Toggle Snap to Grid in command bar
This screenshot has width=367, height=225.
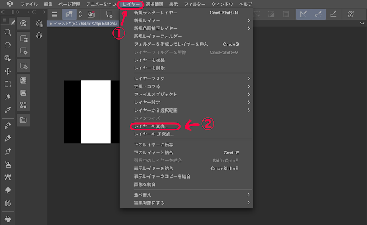333,14
